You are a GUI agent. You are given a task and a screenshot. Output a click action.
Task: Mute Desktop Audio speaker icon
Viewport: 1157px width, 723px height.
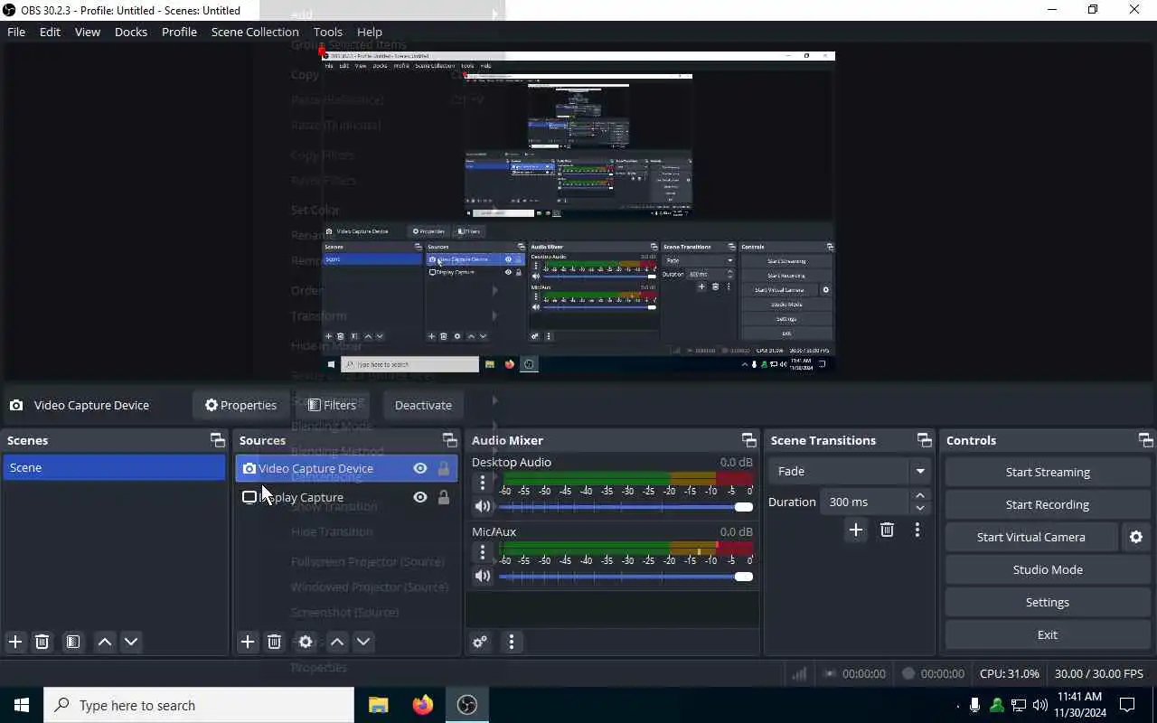coord(483,506)
